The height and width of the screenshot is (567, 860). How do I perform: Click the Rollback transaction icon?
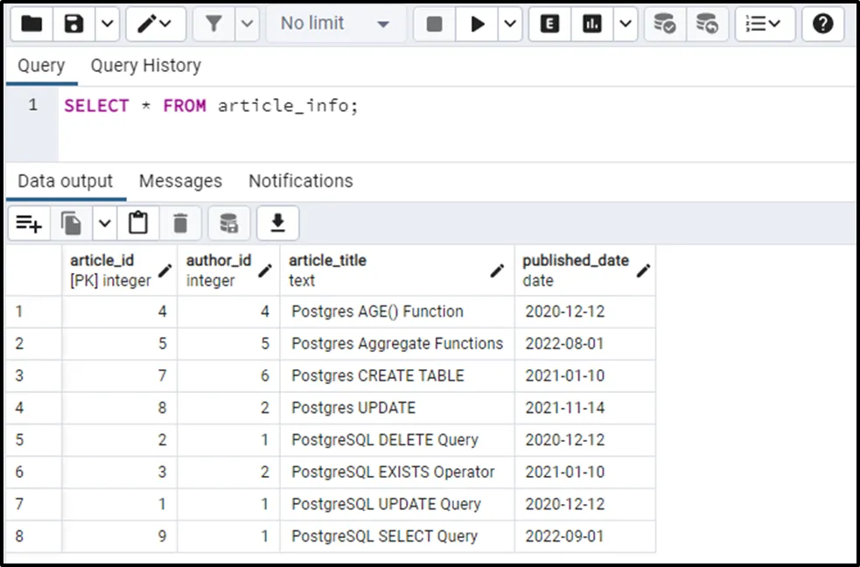pos(707,24)
